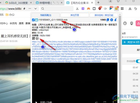Open the long bilivideo media URL link

pyautogui.click(x=75, y=51)
